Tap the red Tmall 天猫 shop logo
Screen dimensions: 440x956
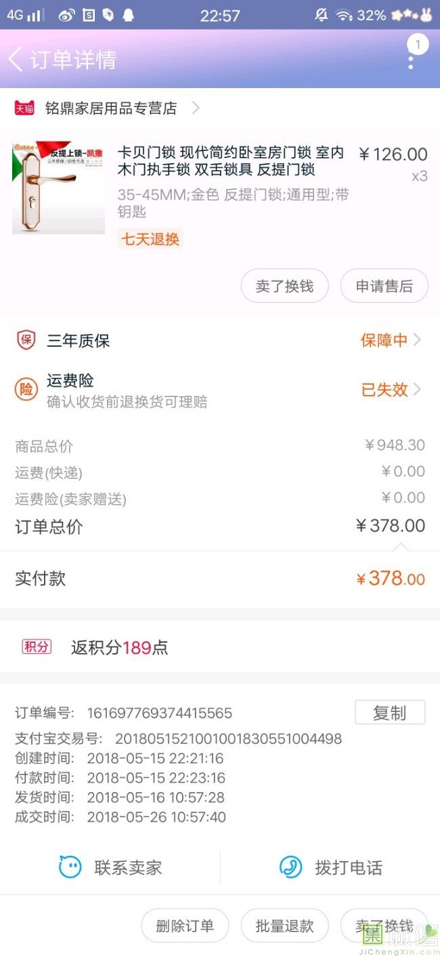click(x=24, y=108)
